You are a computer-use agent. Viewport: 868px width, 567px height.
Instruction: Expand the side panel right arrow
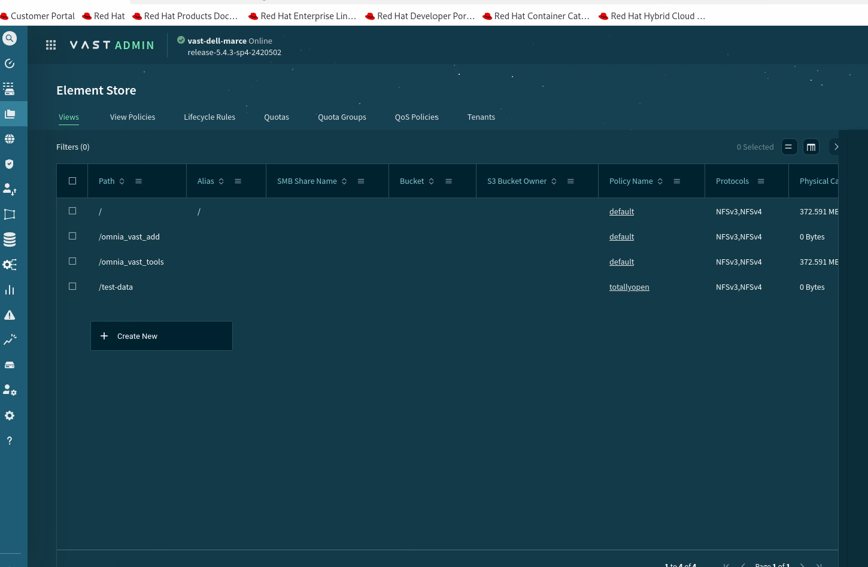pos(836,147)
